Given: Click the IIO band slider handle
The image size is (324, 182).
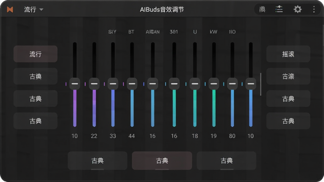Looking at the screenshot, I should 232,83.
